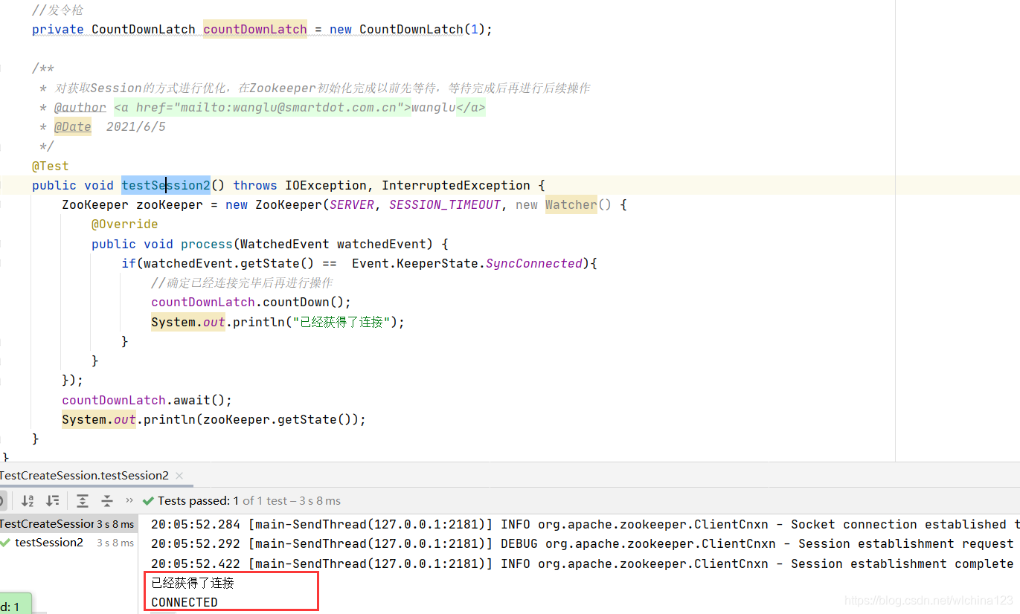Click the SESSION_TIMEOUT constant argument
This screenshot has width=1020, height=614.
click(x=445, y=204)
